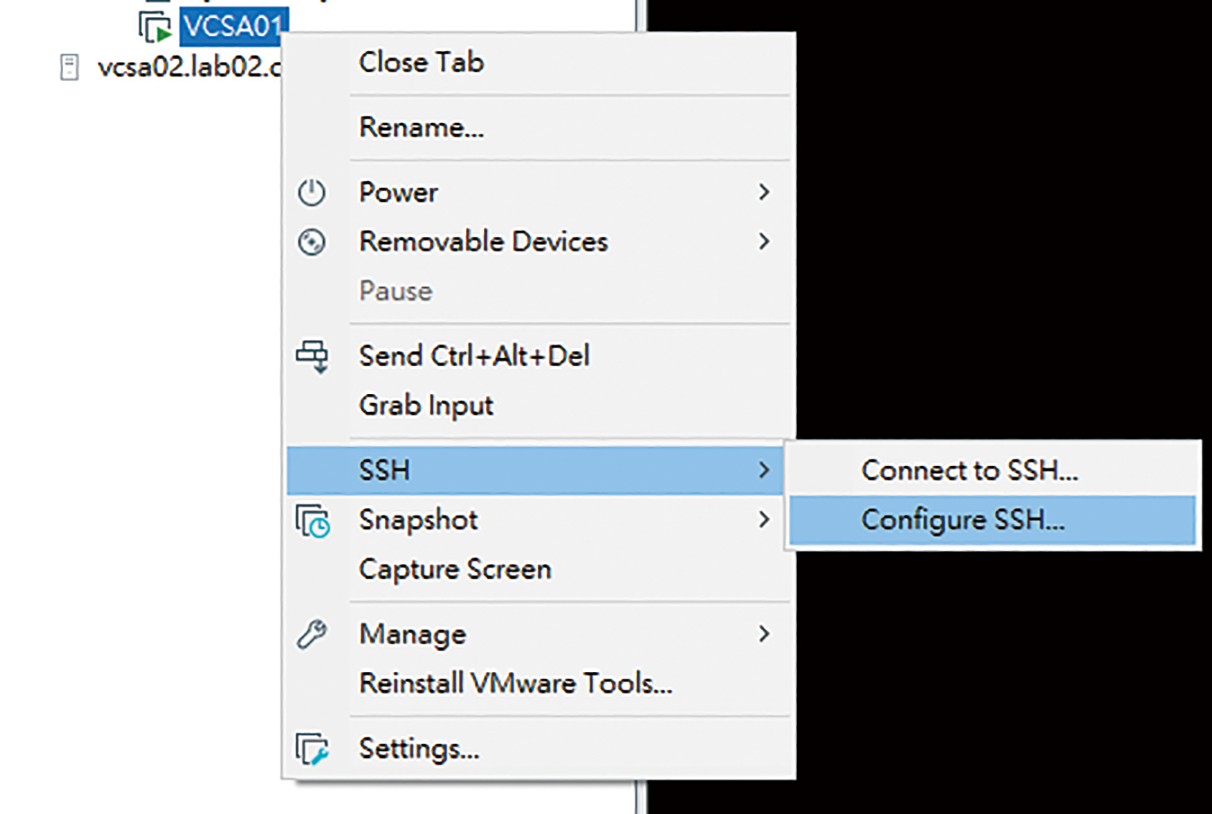Select the VCSA01 tree item
The height and width of the screenshot is (814, 1212).
click(x=233, y=27)
